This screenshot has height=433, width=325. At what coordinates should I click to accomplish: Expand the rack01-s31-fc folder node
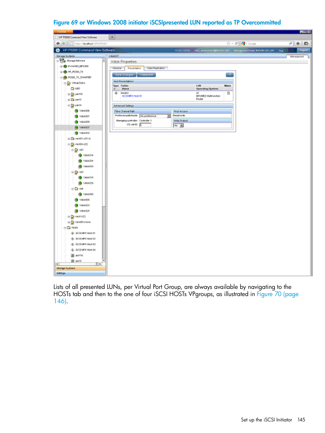(69, 139)
